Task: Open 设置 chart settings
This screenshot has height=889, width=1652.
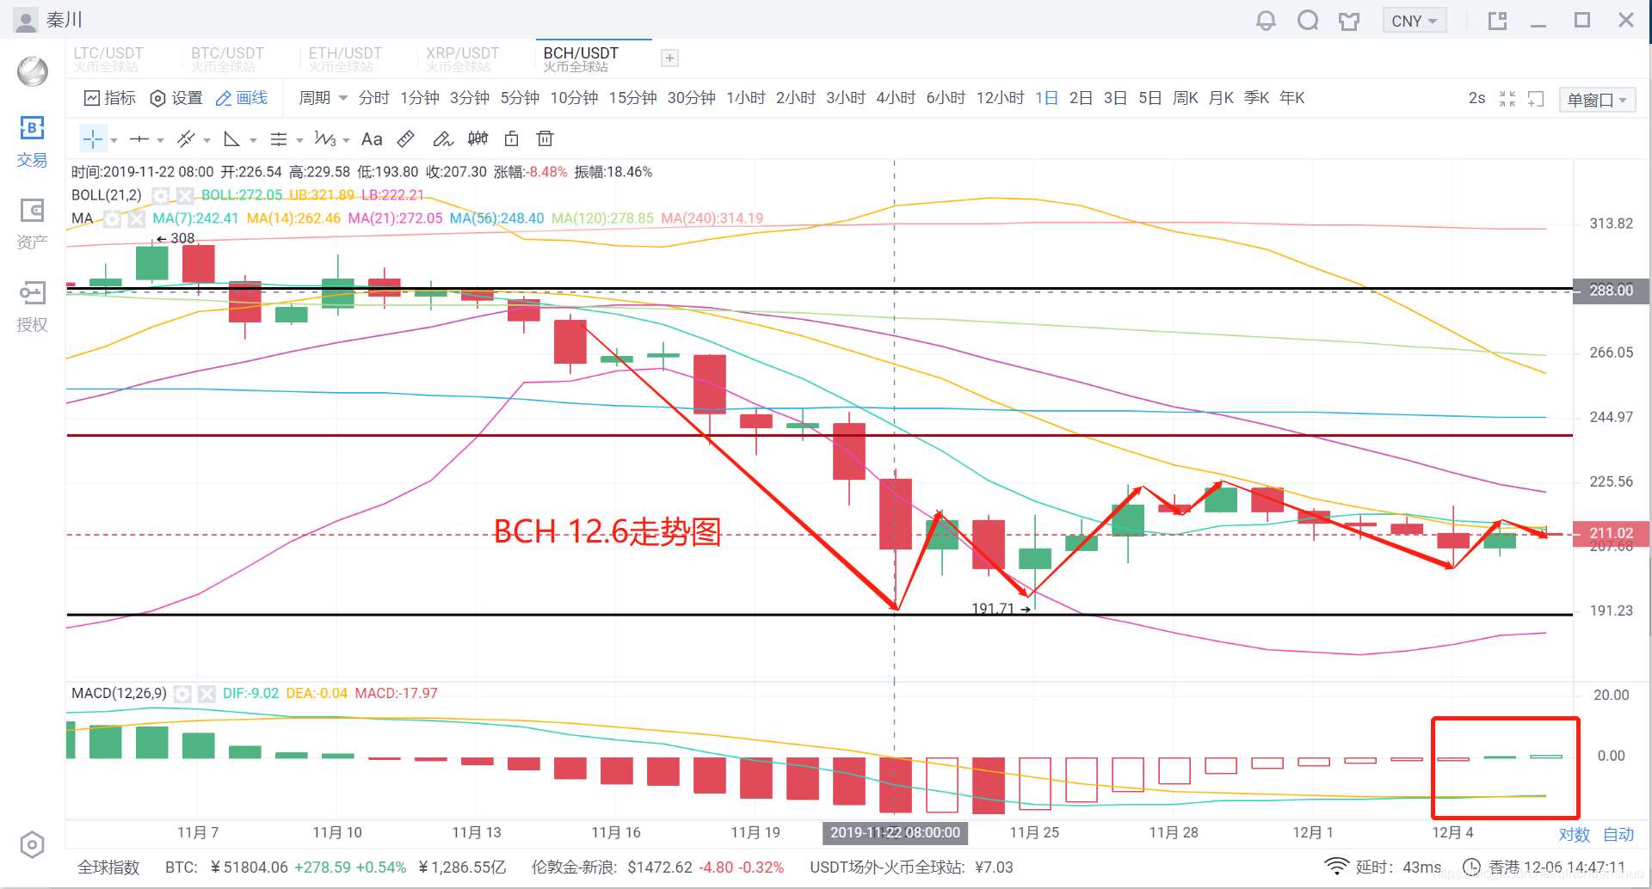Action: [x=176, y=98]
